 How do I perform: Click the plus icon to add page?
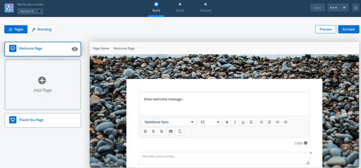click(x=42, y=80)
